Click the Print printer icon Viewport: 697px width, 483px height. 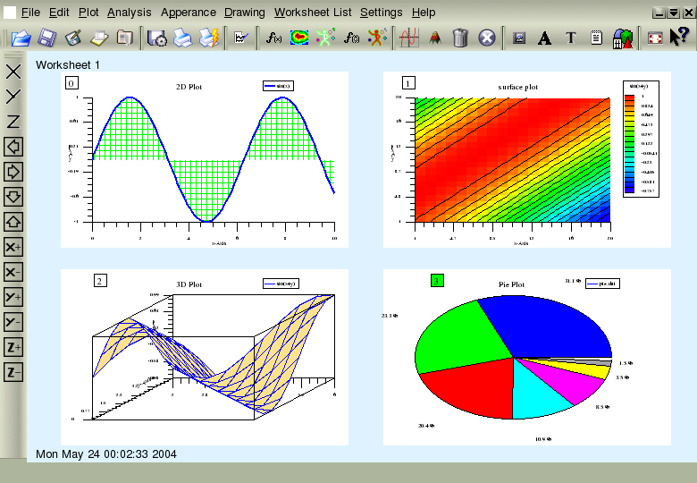(x=182, y=38)
